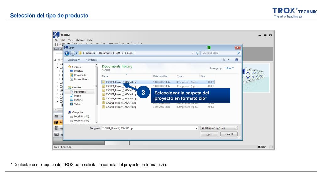Open the View menu in X-BIM
This screenshot has width=322, height=181.
(71, 40)
